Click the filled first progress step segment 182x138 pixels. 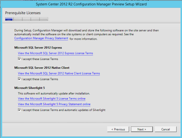[9, 19]
